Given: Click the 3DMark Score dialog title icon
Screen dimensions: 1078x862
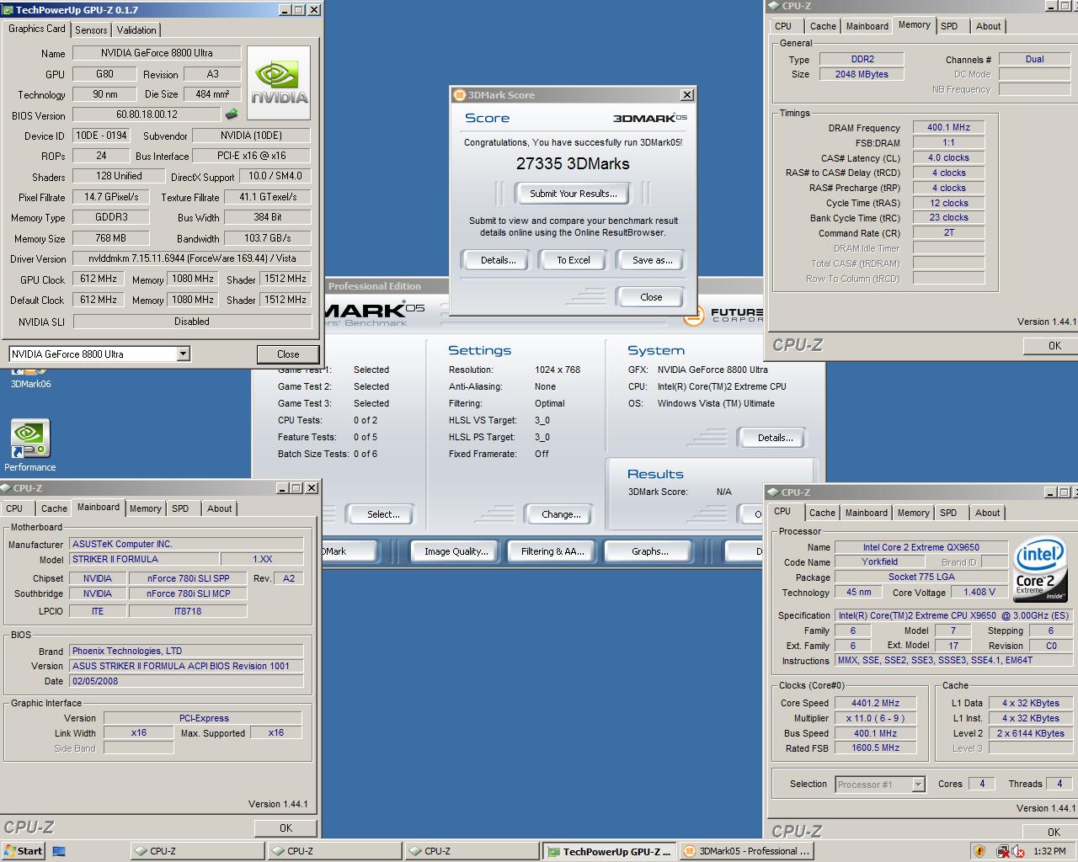Looking at the screenshot, I should 459,95.
